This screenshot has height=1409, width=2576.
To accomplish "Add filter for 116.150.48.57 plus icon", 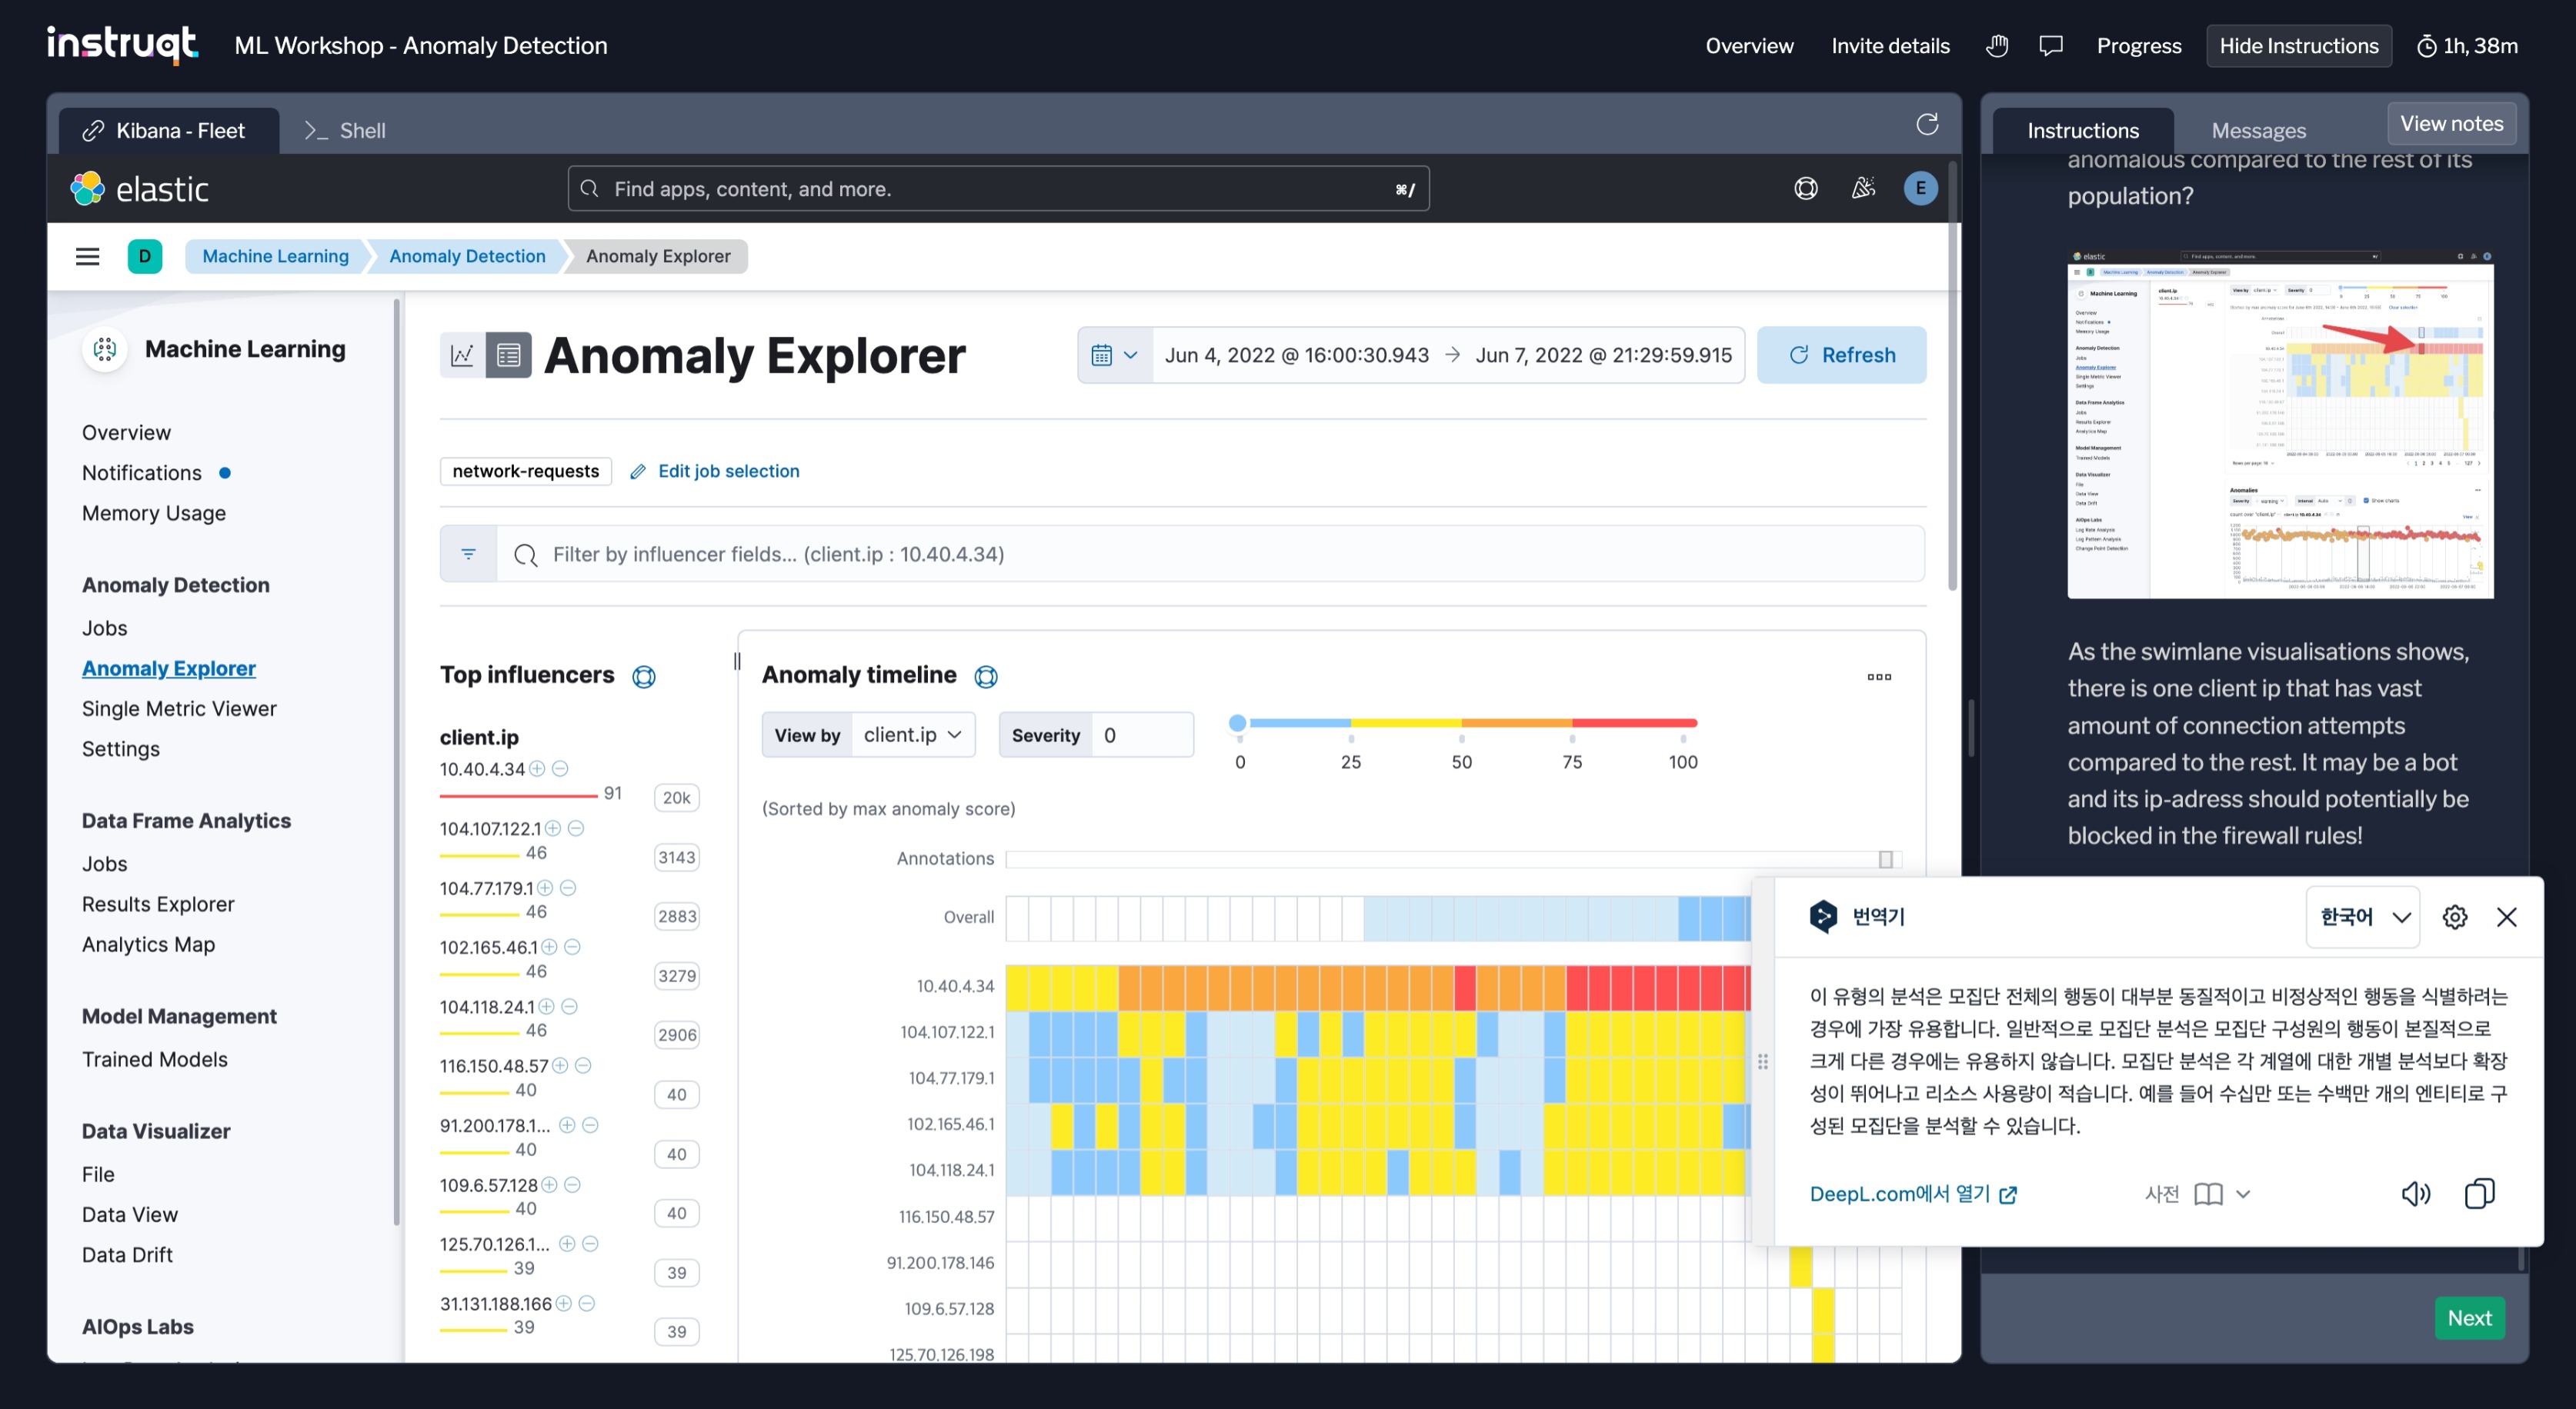I will pos(560,1065).
